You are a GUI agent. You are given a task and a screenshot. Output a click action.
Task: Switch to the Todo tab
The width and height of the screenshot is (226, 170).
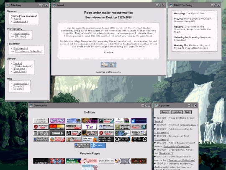click(187, 112)
